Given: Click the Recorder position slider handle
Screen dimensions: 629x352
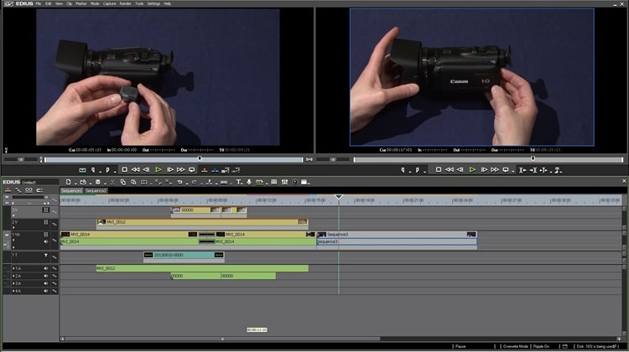Looking at the screenshot, I should coord(533,158).
